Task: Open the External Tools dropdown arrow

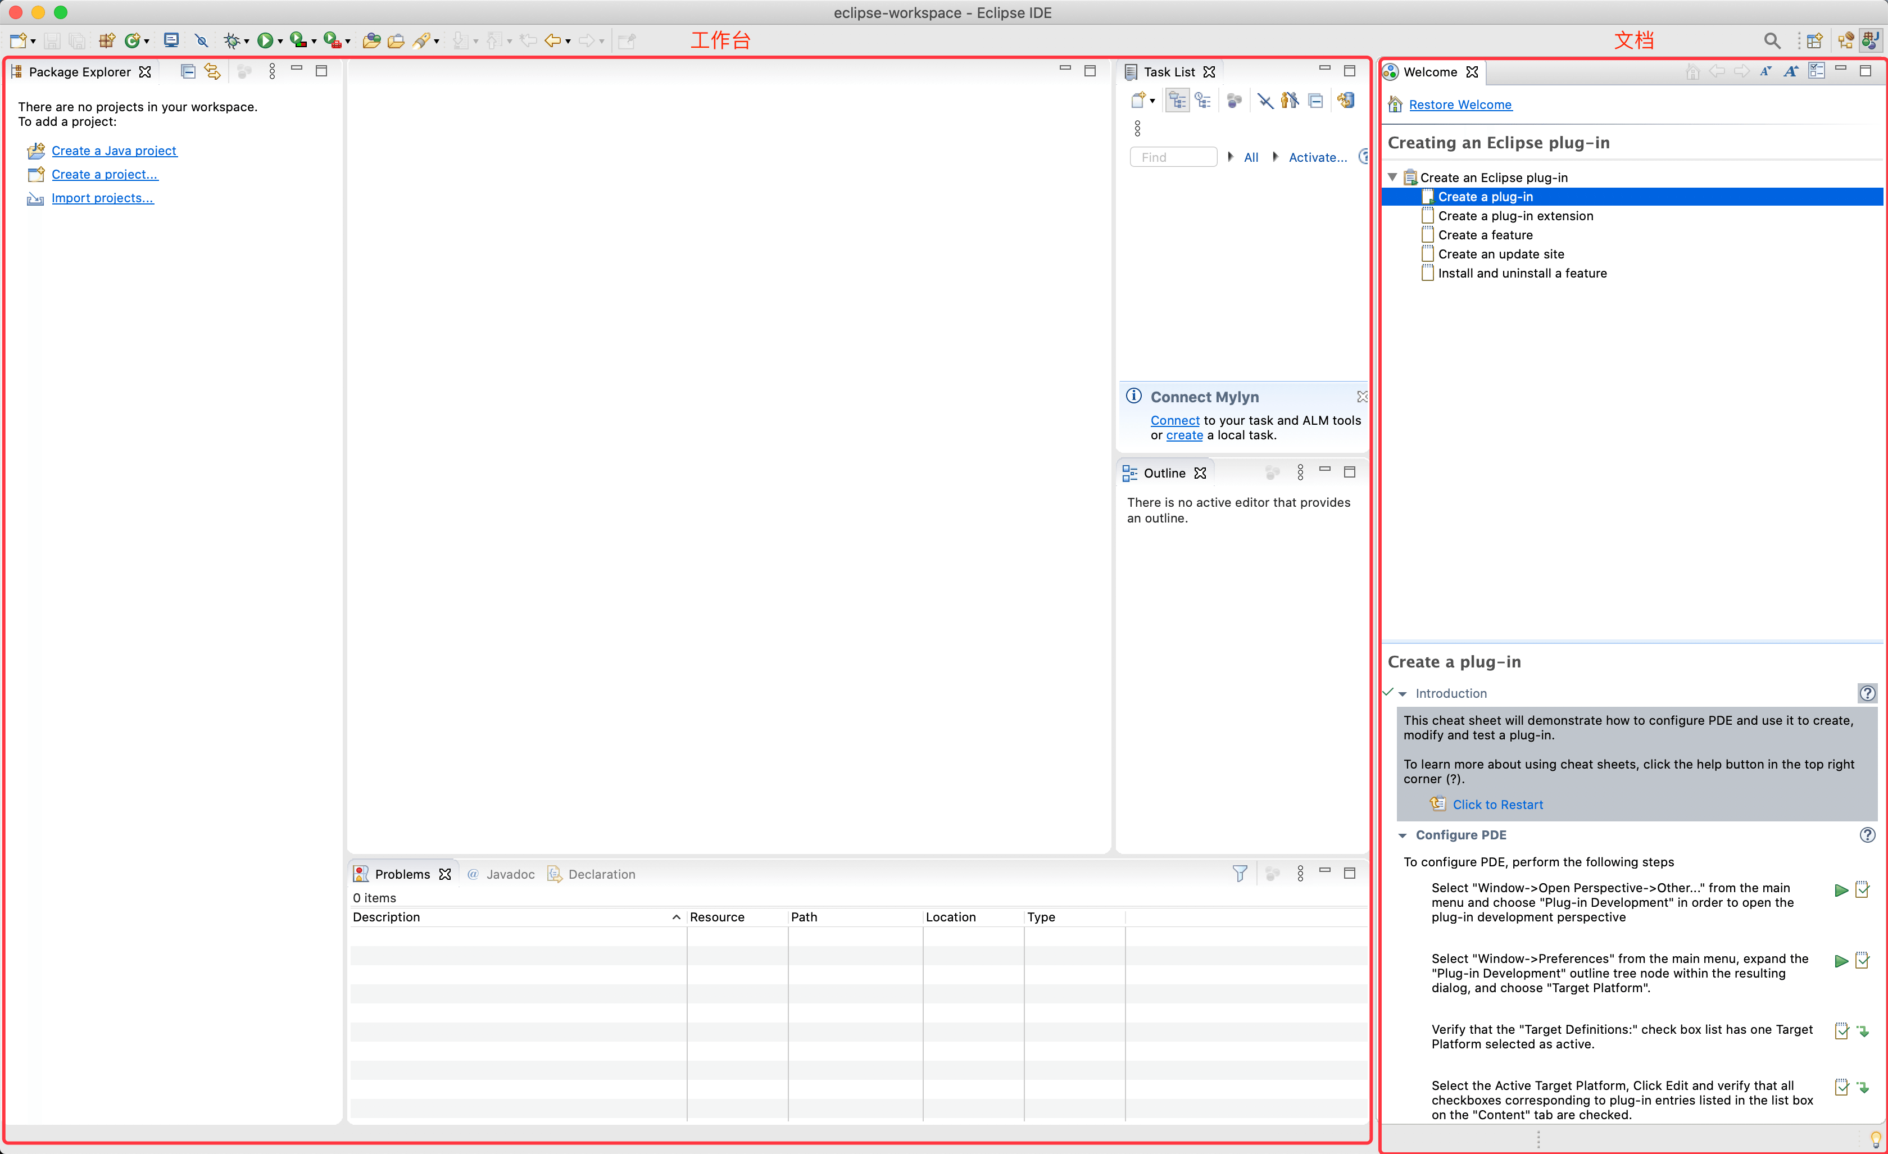Action: pos(348,42)
